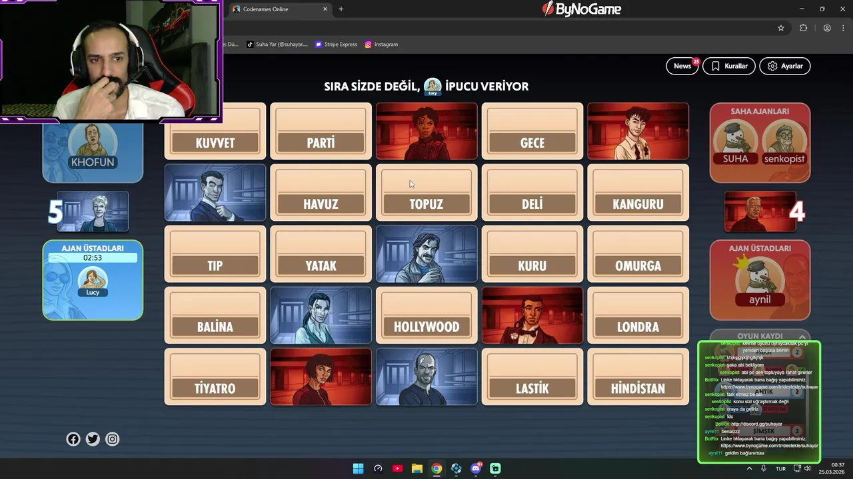The width and height of the screenshot is (853, 479).
Task: Tap the BALİNA card
Action: coord(215,315)
